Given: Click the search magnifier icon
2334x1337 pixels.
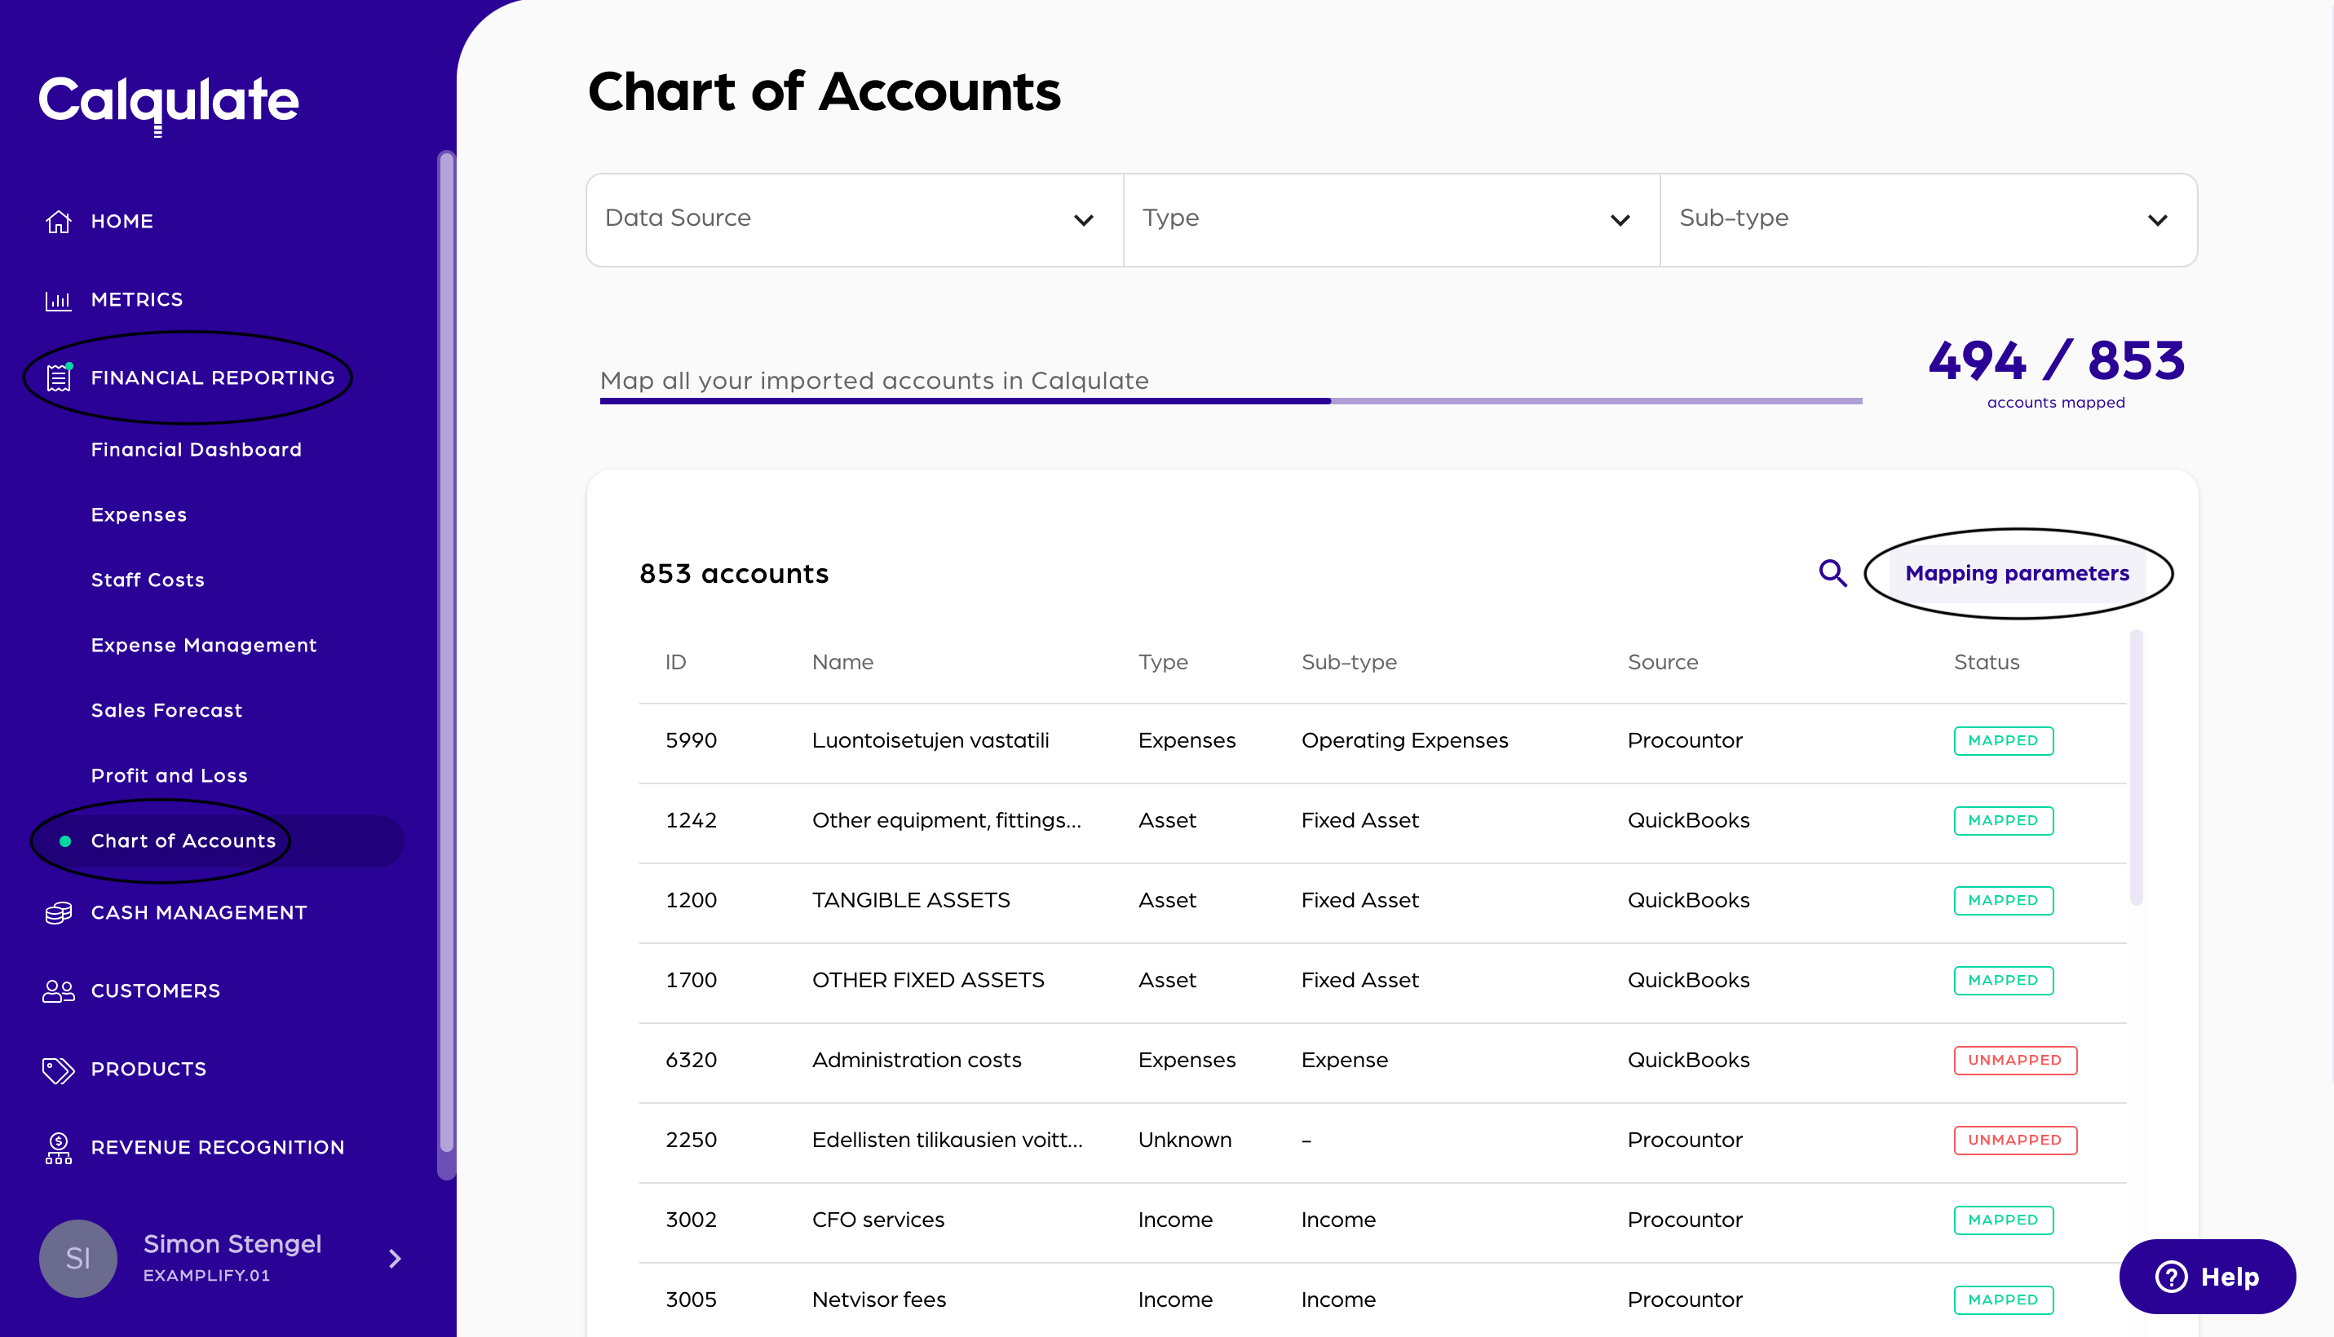Looking at the screenshot, I should pyautogui.click(x=1832, y=573).
